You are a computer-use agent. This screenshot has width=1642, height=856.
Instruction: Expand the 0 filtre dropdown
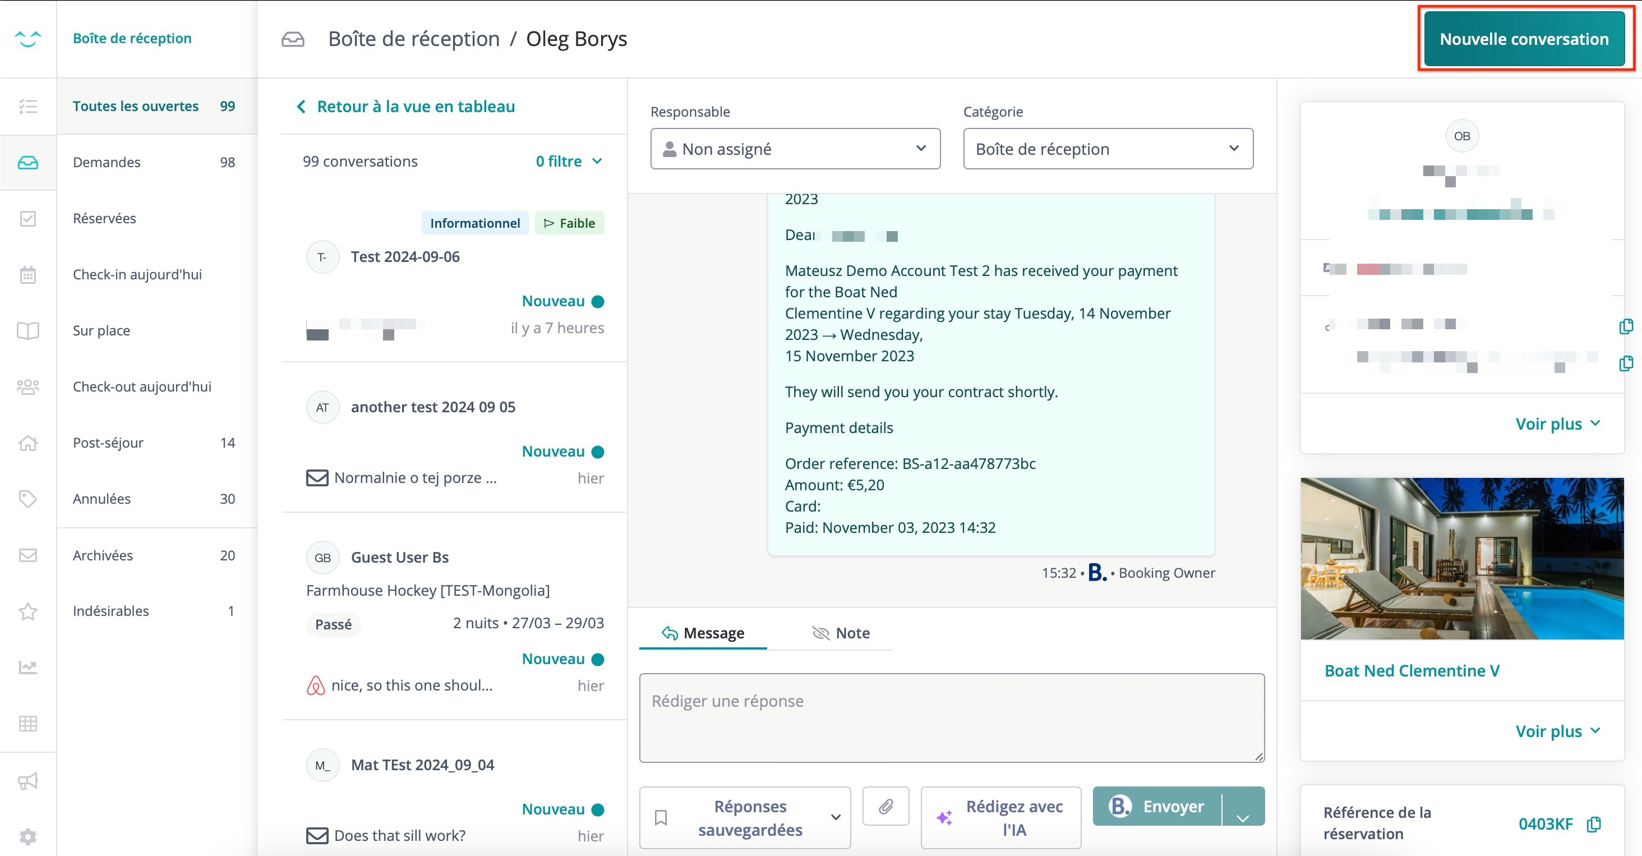coord(569,161)
